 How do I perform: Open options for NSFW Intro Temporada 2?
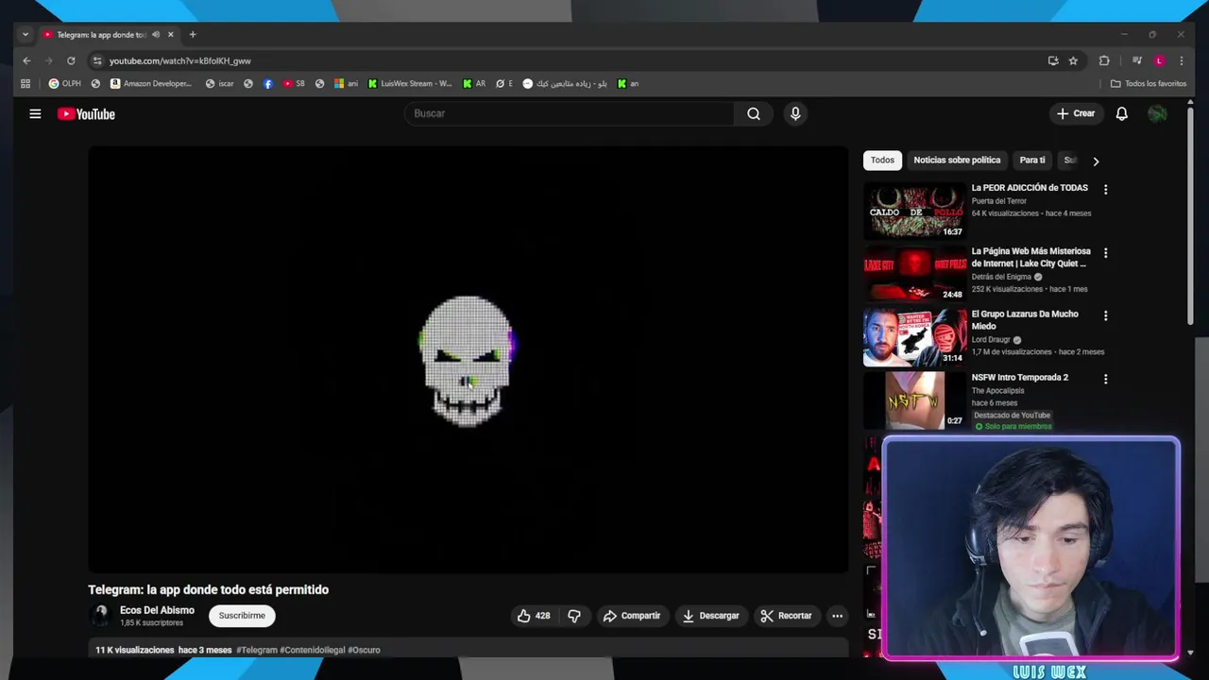1105,379
